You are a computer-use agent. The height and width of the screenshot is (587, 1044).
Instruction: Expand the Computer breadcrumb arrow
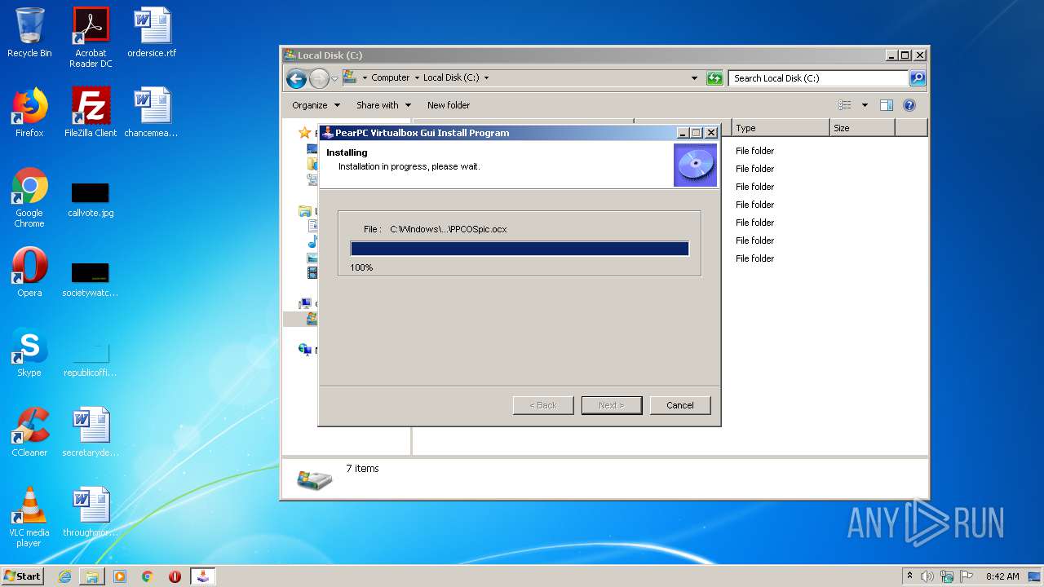pyautogui.click(x=417, y=78)
